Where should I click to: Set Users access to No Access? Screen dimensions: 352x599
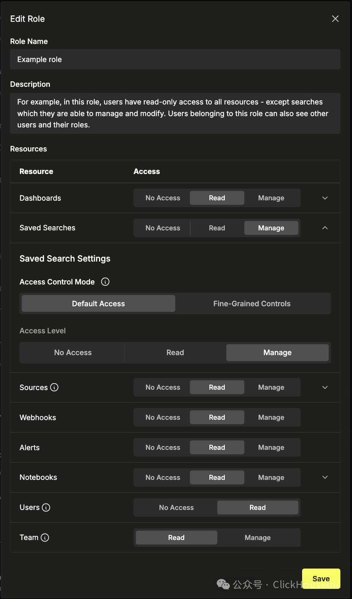pyautogui.click(x=176, y=508)
